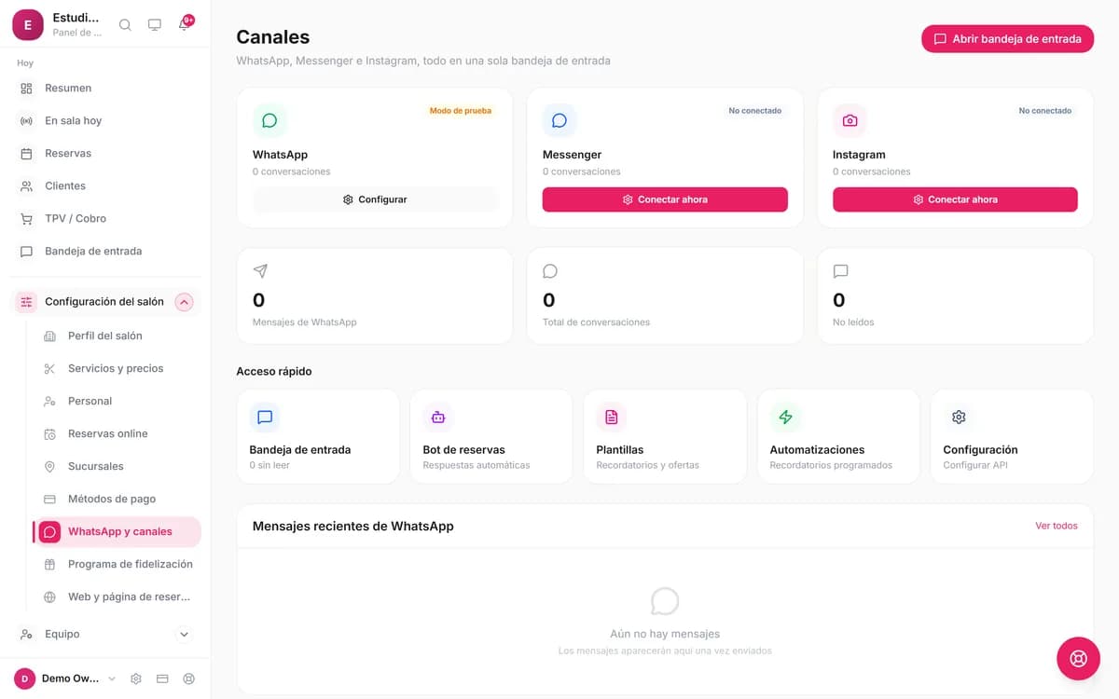
Task: Navigate to Reservas
Action: [105, 153]
